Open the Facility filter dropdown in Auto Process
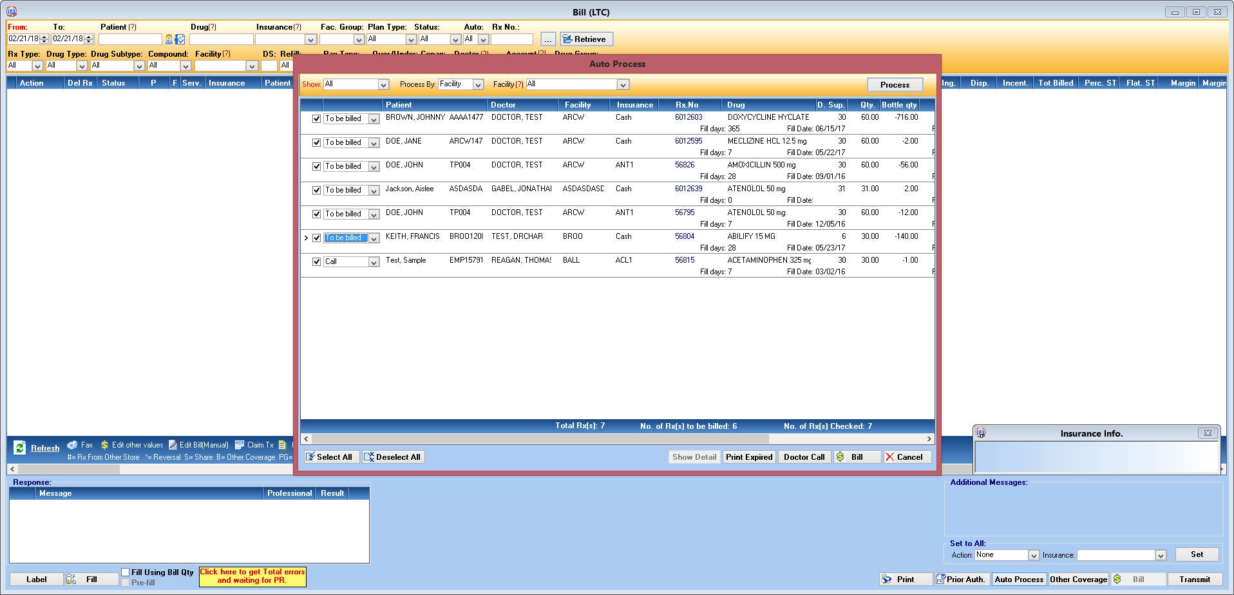Screen dimensions: 1234x595 [622, 84]
